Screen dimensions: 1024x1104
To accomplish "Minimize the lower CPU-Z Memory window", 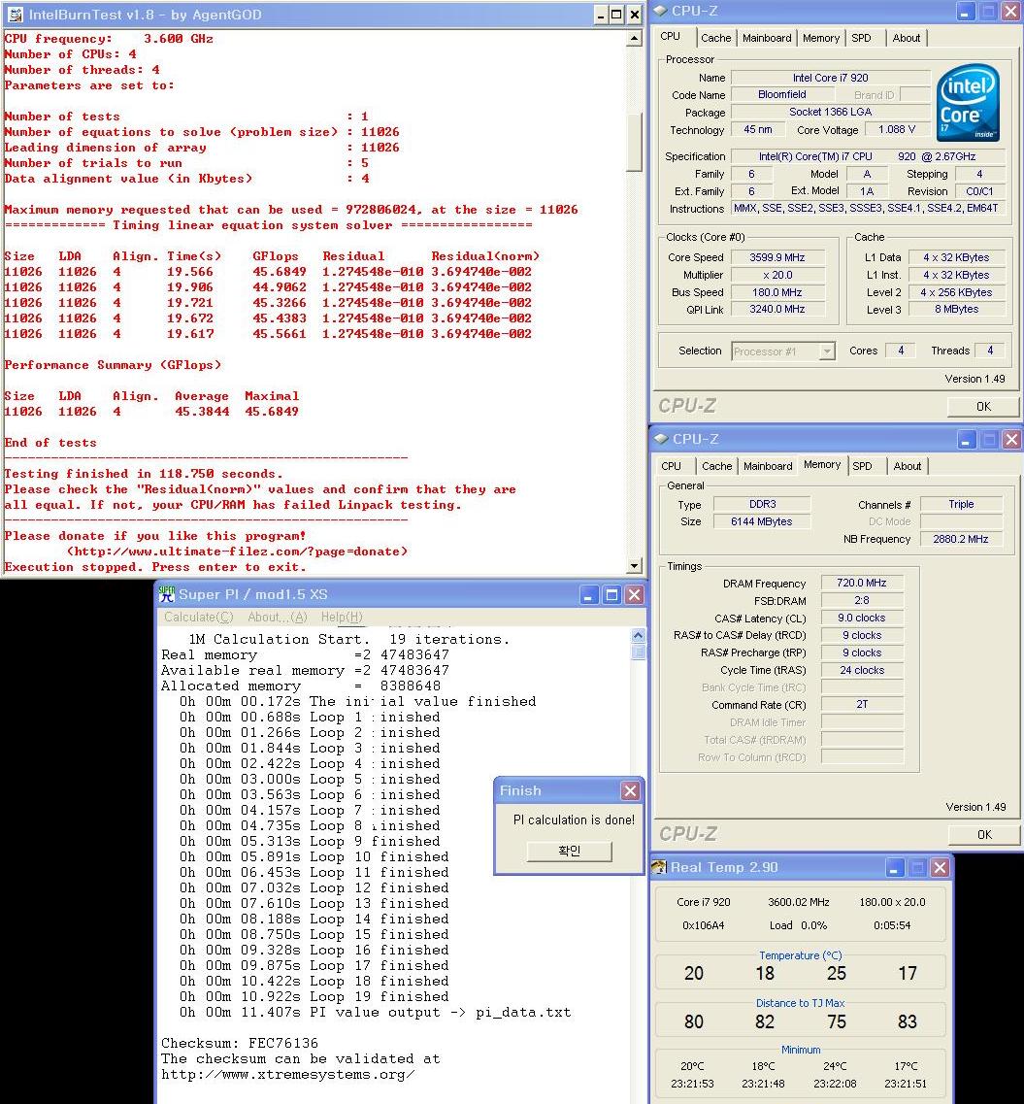I will tap(967, 439).
